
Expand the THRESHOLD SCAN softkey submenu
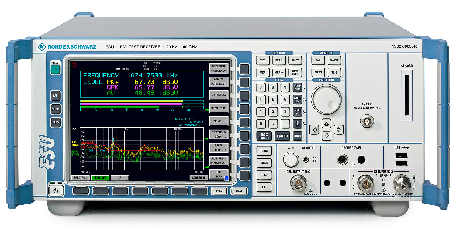219,135
